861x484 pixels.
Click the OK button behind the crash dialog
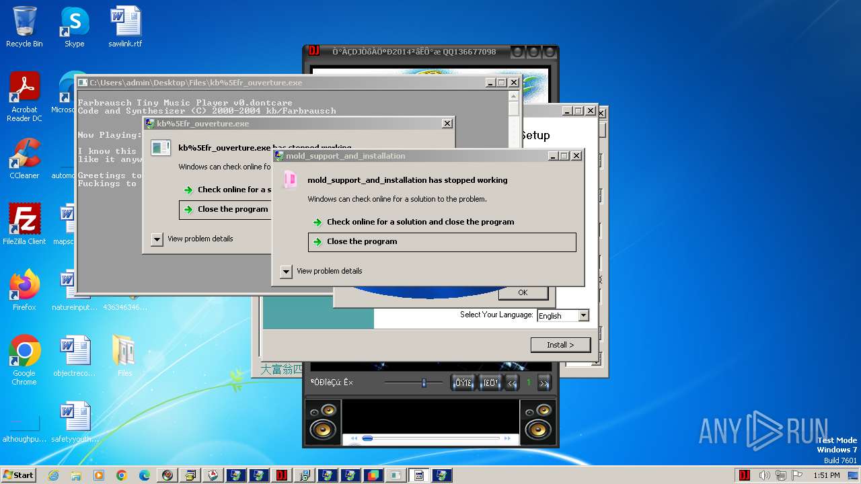(523, 292)
